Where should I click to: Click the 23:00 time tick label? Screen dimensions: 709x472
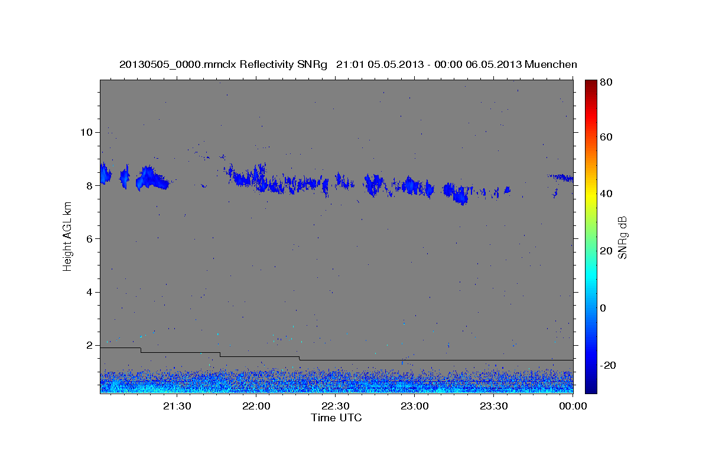415,406
